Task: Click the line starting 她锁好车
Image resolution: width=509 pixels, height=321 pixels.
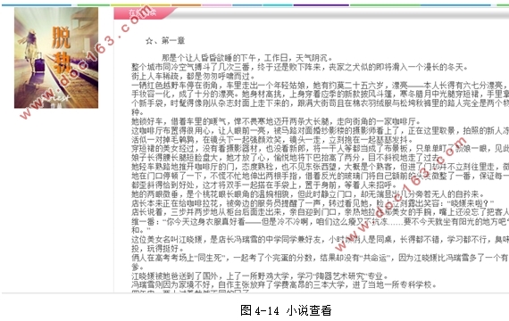Action: pos(276,121)
